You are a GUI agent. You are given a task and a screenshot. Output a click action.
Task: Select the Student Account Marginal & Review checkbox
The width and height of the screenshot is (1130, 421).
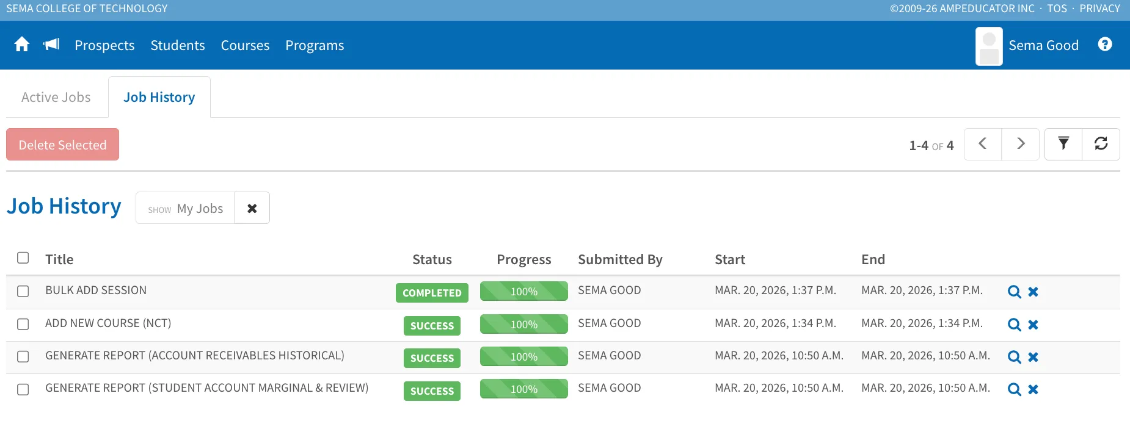coord(23,389)
